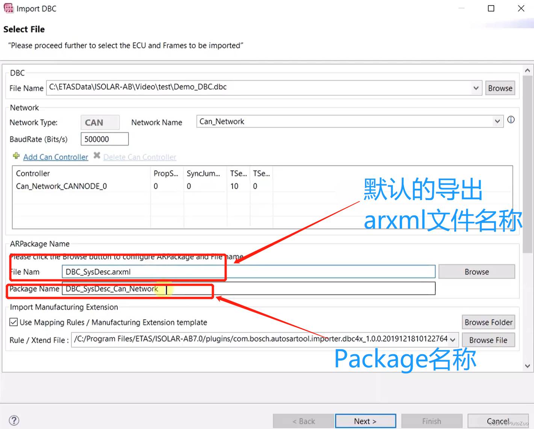The image size is (534, 429).
Task: Close the Import DBC window
Action: tap(521, 8)
